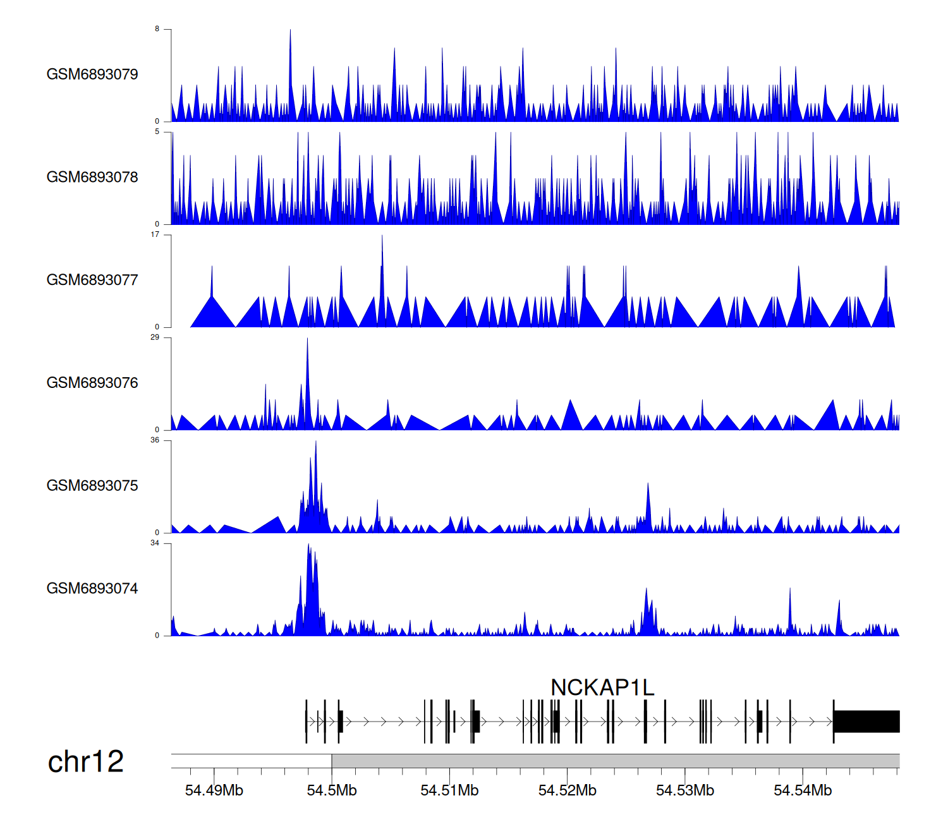Screen dimensions: 948x834
Task: Click the chr12 chromosome label
Action: point(85,762)
